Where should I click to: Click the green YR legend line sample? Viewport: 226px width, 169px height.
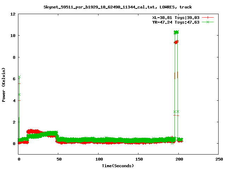[208, 22]
